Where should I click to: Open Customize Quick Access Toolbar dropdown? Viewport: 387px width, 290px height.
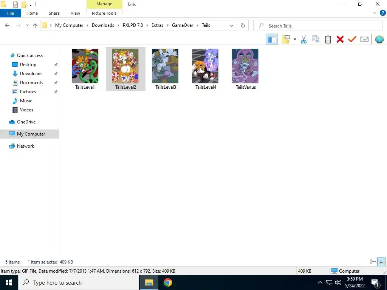click(31, 5)
